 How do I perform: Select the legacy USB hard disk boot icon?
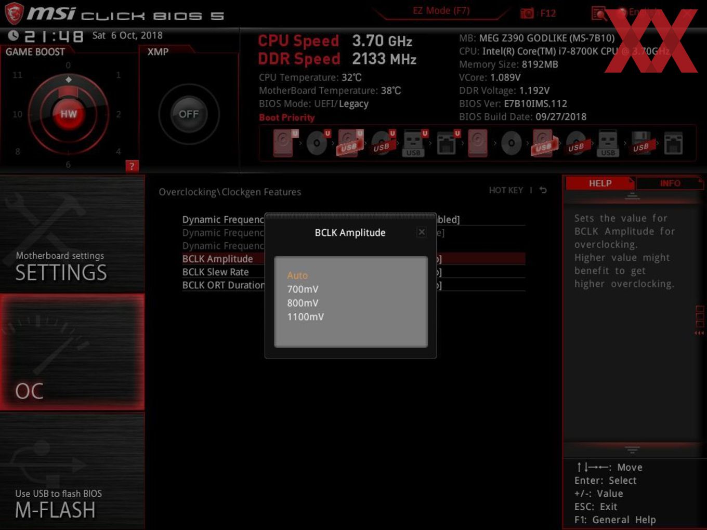(x=544, y=143)
